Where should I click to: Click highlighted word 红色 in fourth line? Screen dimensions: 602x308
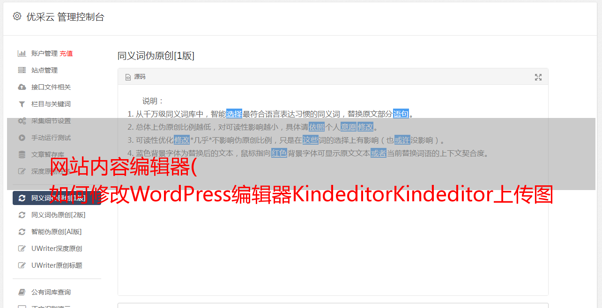[279, 153]
